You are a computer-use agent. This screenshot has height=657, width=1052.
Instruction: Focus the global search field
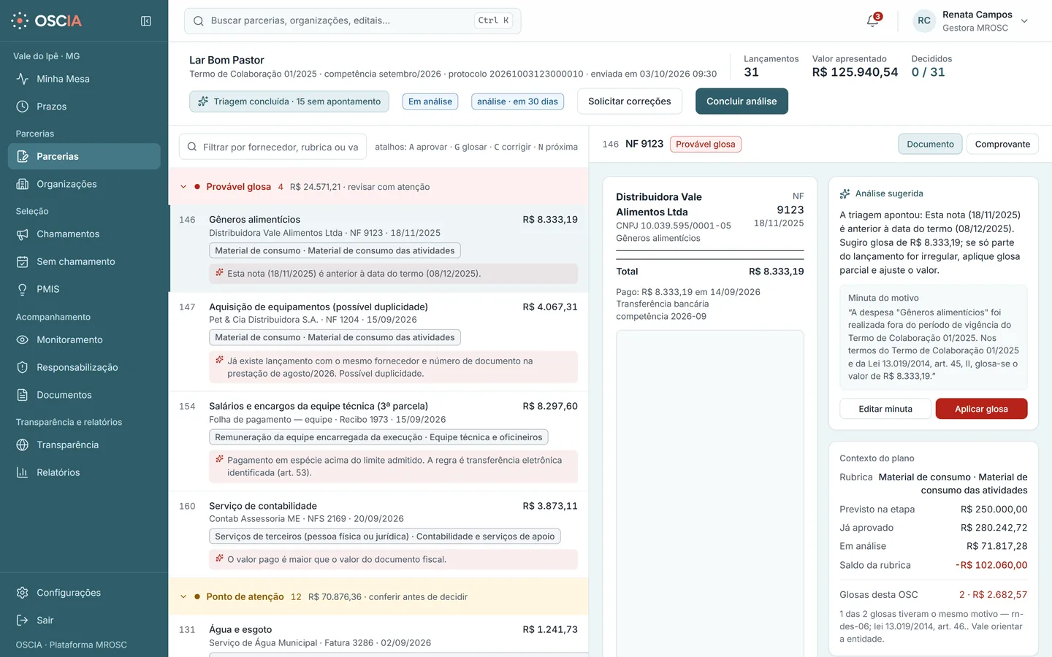click(x=352, y=20)
